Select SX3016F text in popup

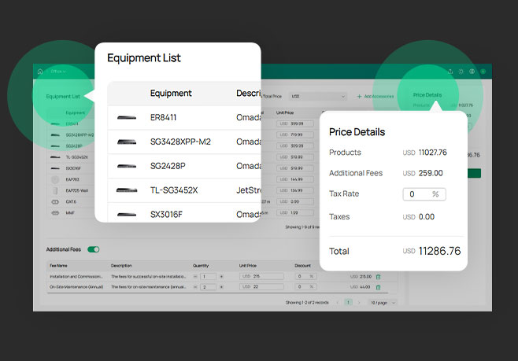(x=166, y=215)
